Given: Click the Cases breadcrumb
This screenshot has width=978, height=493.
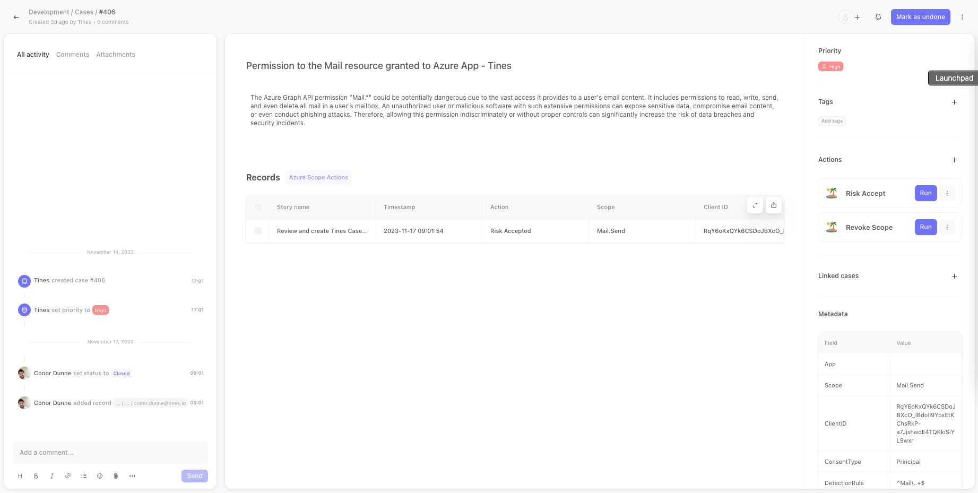Looking at the screenshot, I should 84,12.
